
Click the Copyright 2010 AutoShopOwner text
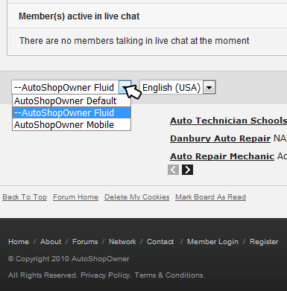[69, 259]
